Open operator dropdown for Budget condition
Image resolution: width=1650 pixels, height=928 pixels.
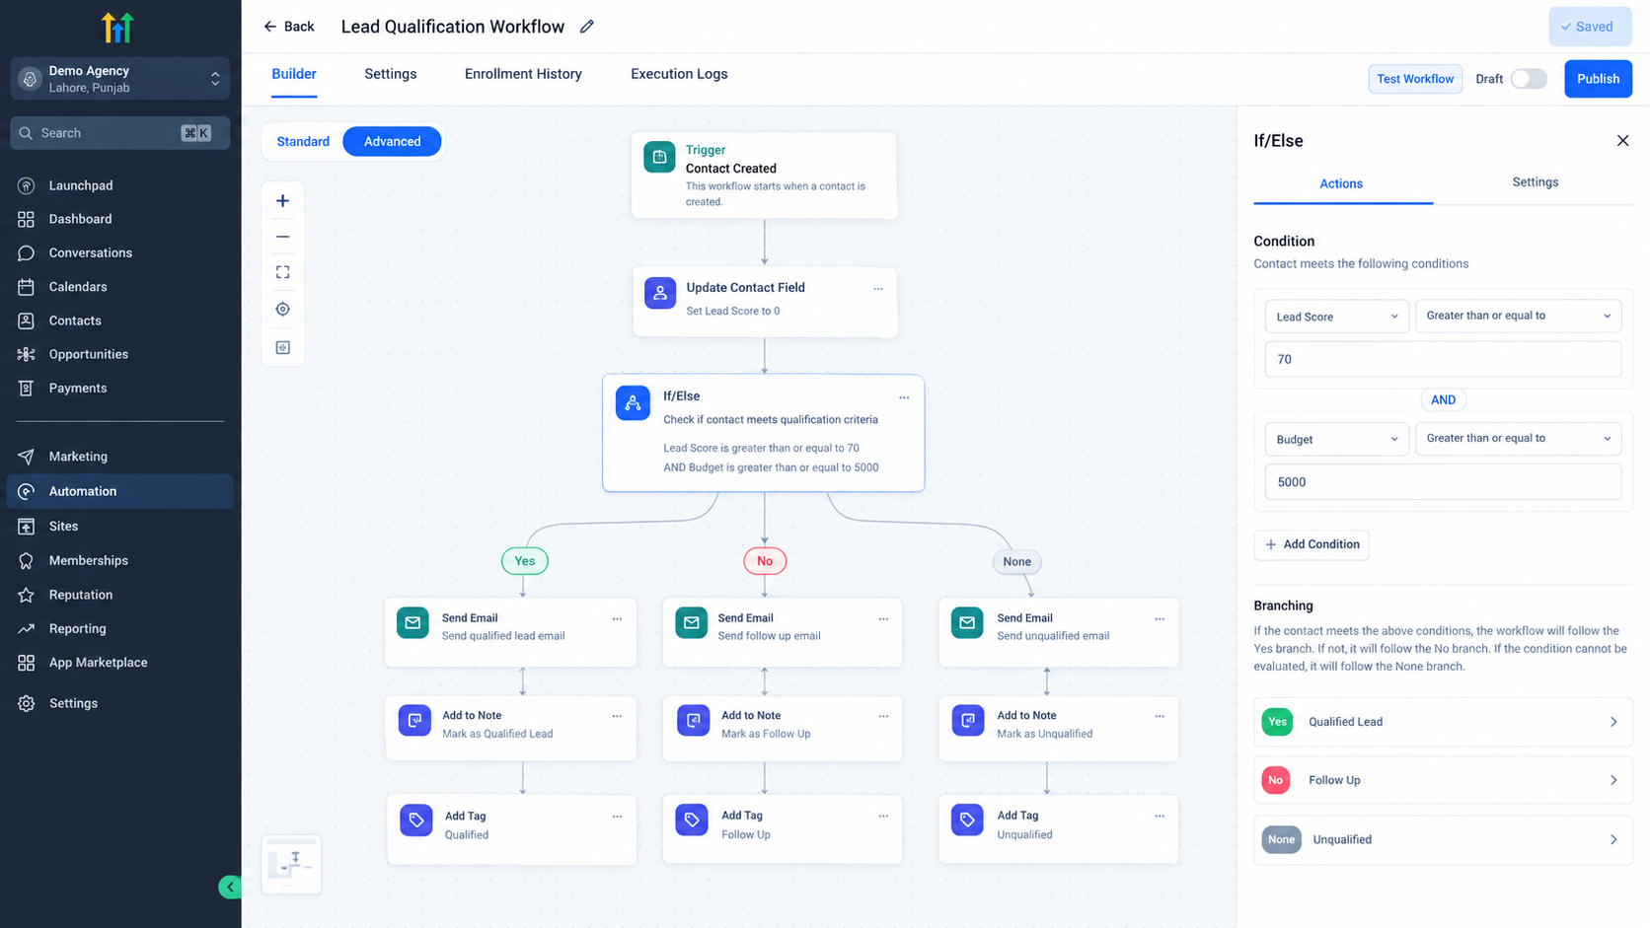[x=1518, y=438]
